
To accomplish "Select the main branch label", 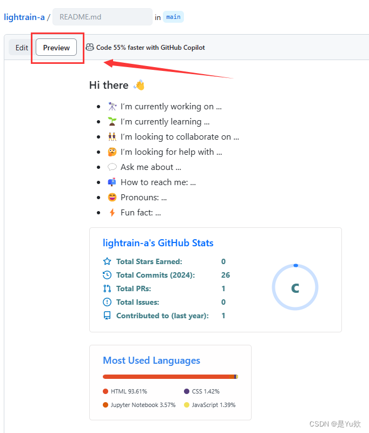I will pyautogui.click(x=173, y=17).
